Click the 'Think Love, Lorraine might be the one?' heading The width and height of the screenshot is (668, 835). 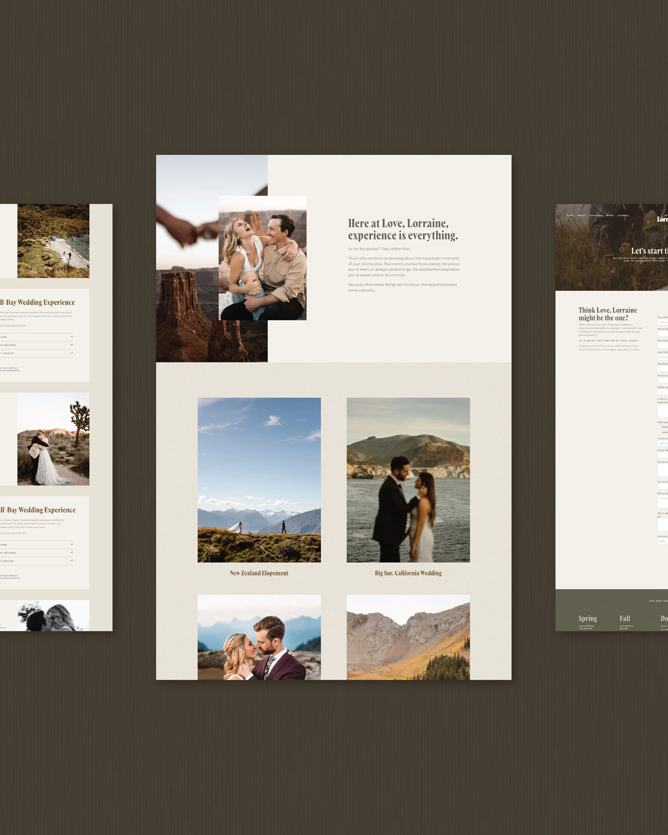click(608, 314)
